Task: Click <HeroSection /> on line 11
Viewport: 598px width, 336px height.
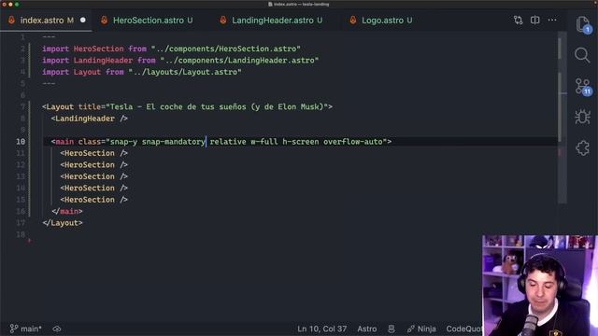Action: coord(93,153)
